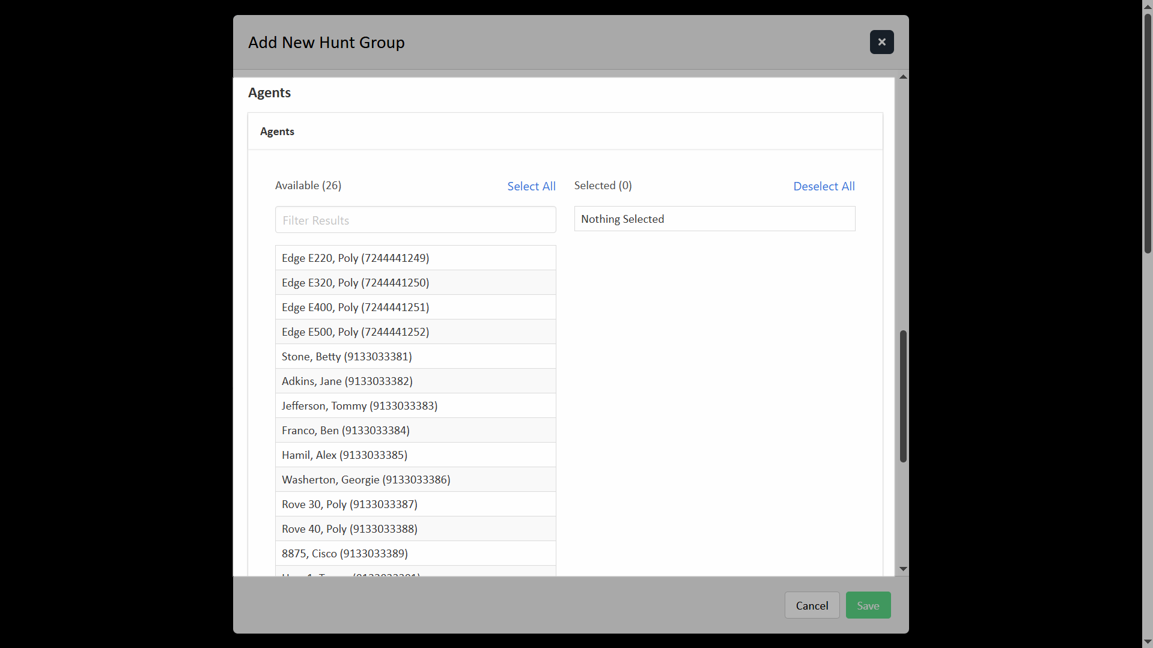Pick Adkins, Jane in the agent list
Viewport: 1153px width, 648px height.
[415, 381]
